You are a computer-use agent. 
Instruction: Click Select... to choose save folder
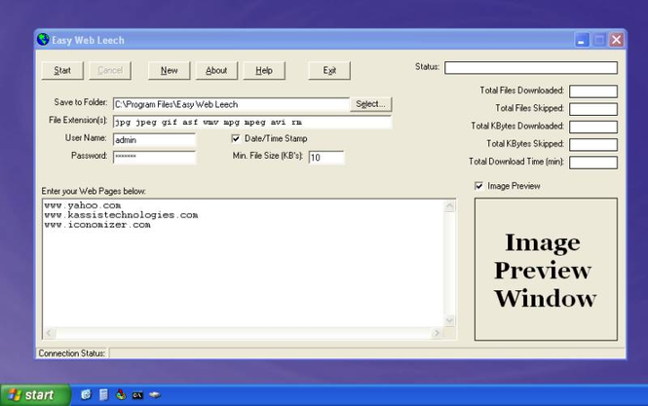[x=370, y=104]
